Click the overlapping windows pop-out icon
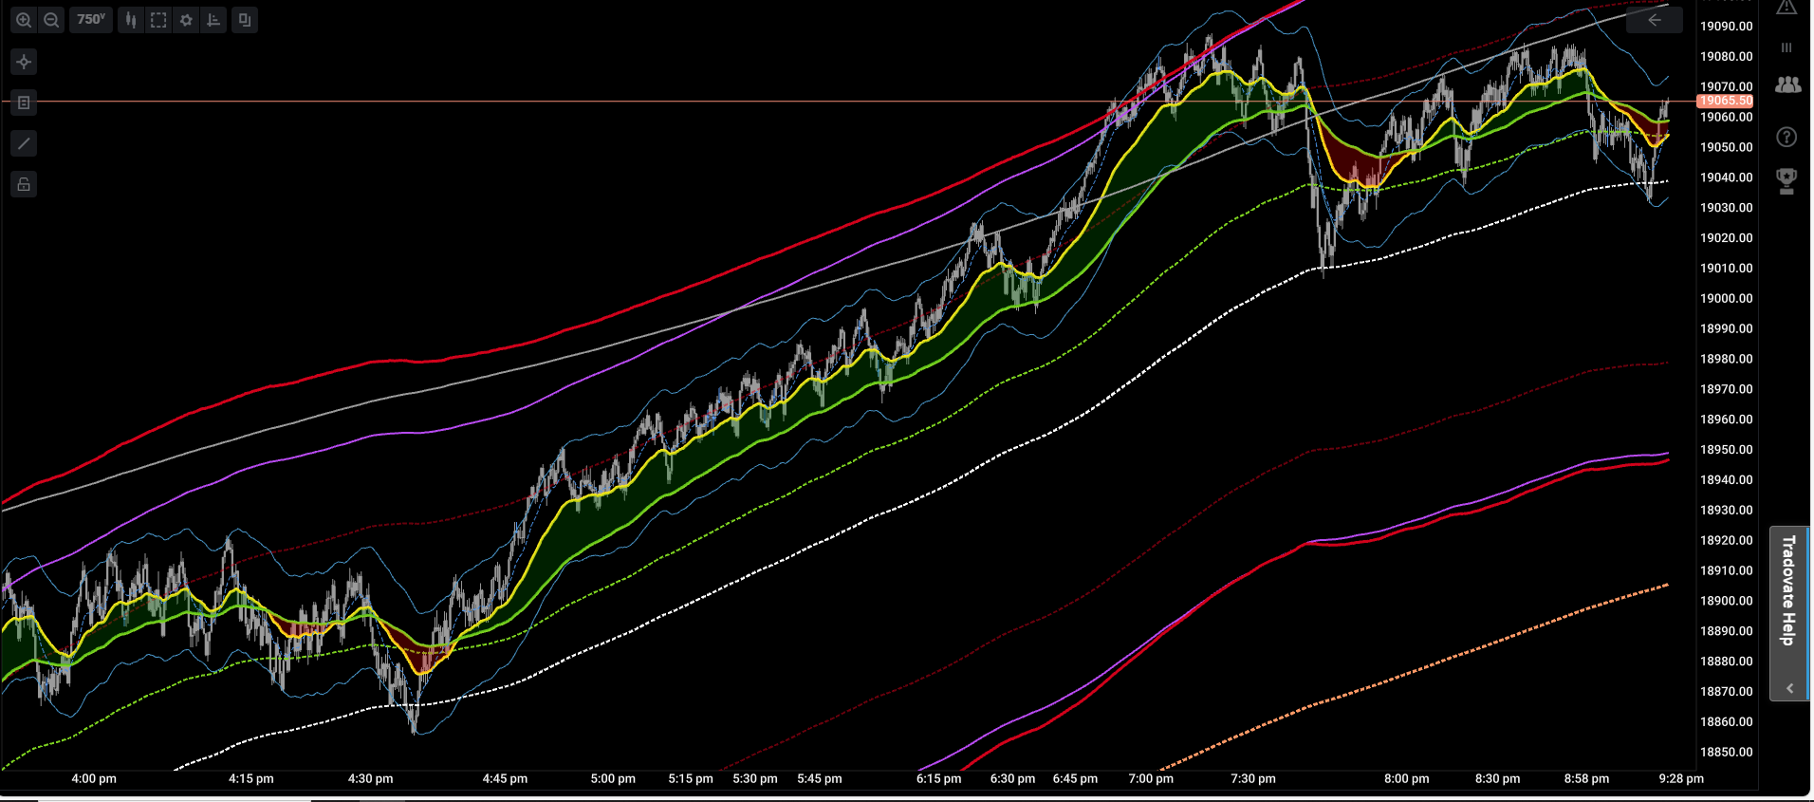 coord(245,20)
